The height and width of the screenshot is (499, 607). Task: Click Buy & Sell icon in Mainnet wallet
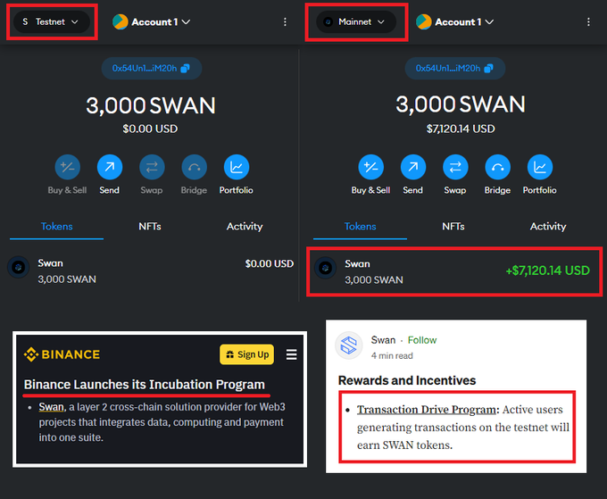(370, 167)
